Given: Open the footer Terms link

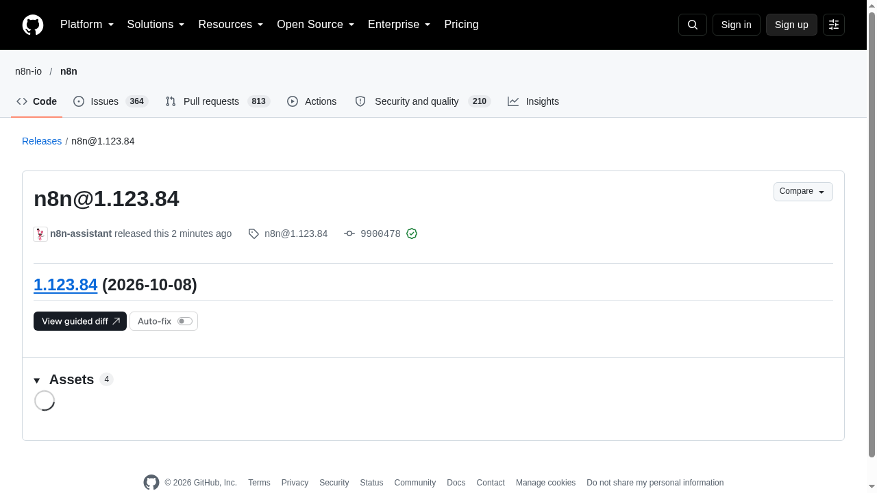Looking at the screenshot, I should click(259, 483).
